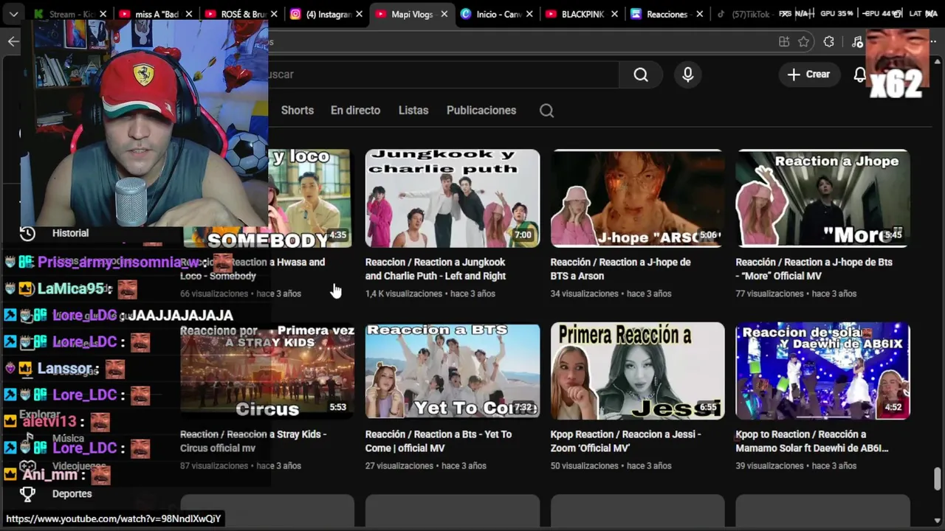Click the channel search magnifier icon
The height and width of the screenshot is (531, 945).
[546, 111]
